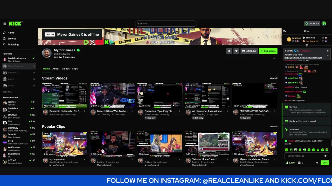The height and width of the screenshot is (186, 332).
Task: Open Ibbytee recommended channel
Action: pos(19,103)
